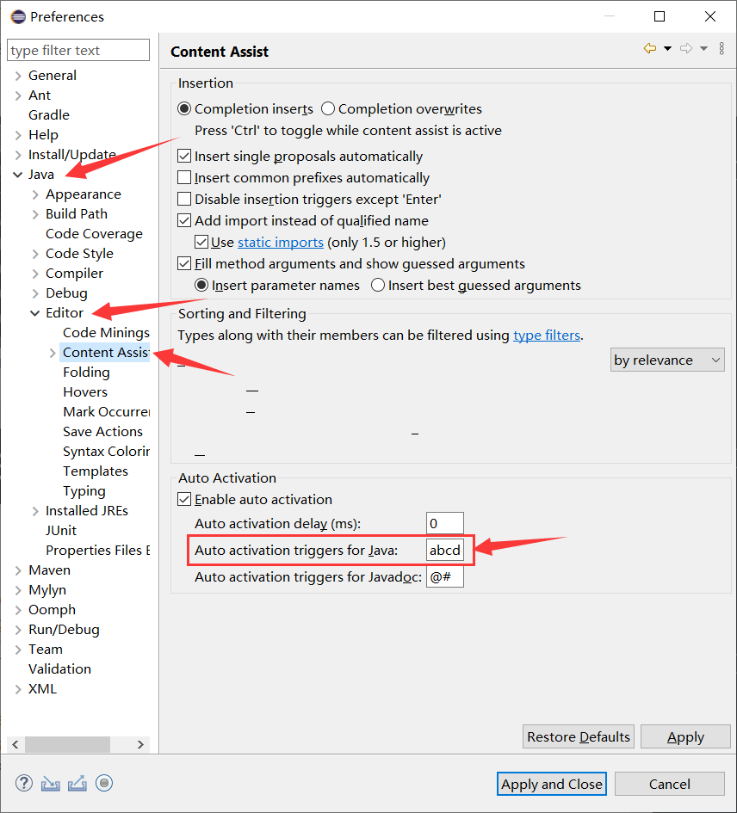737x813 pixels.
Task: Select the Completion overwrites radio button
Action: (328, 109)
